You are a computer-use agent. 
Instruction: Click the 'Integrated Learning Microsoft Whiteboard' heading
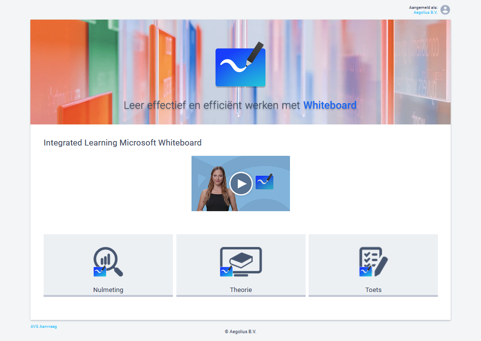tap(122, 143)
